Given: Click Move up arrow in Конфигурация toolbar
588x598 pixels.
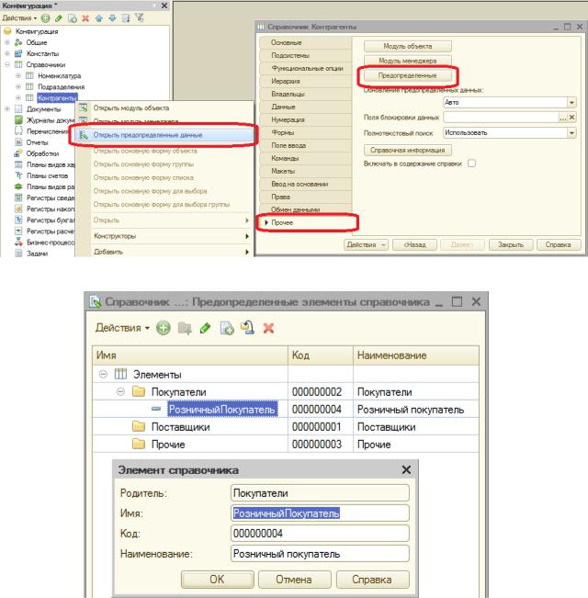Looking at the screenshot, I should pyautogui.click(x=99, y=18).
